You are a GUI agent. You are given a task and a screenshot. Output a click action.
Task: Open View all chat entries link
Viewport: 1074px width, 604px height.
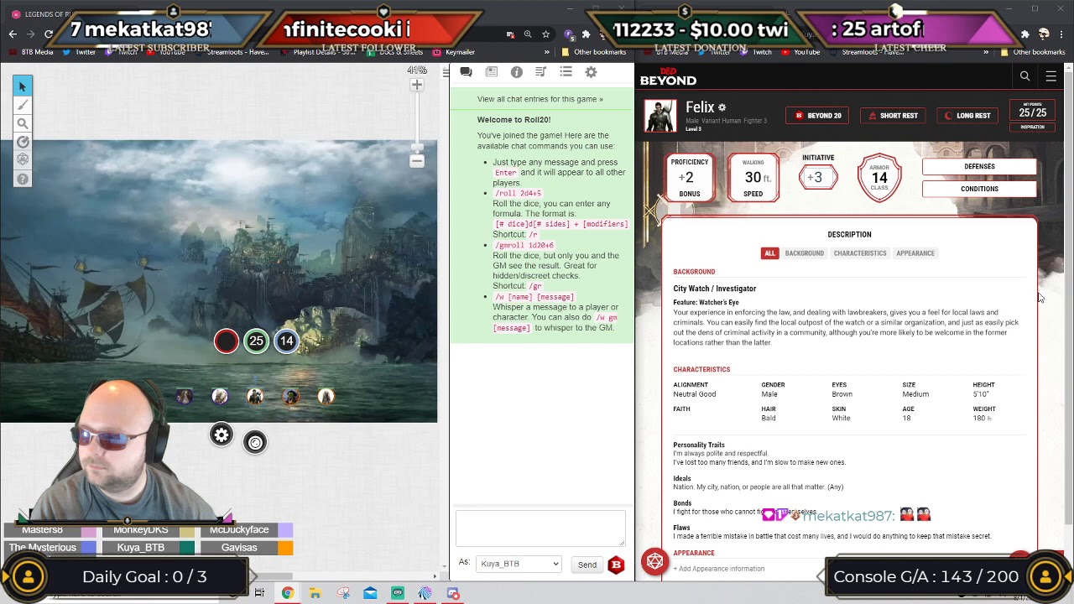[540, 99]
